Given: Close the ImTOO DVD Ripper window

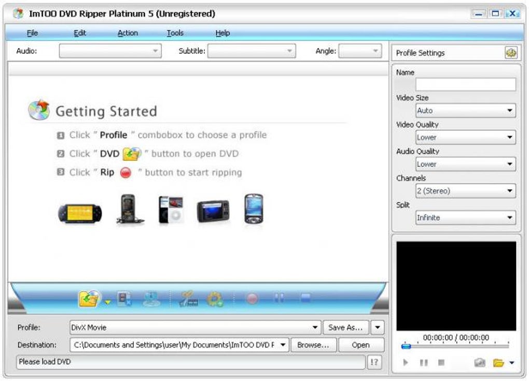Looking at the screenshot, I should [x=512, y=14].
